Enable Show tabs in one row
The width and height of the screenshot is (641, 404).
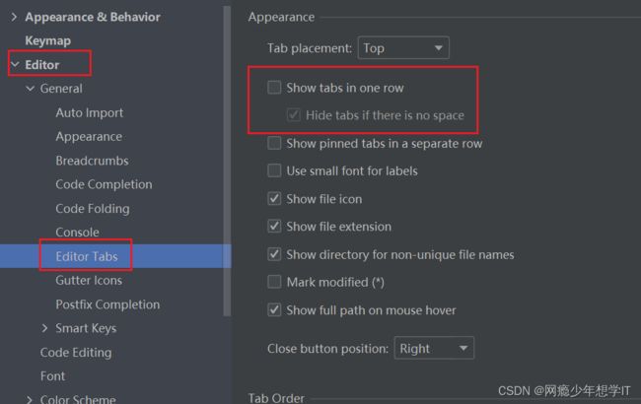pyautogui.click(x=274, y=88)
